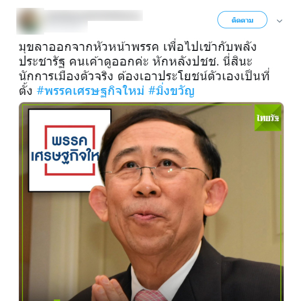Click the tweet line beginning ประชารัฐ คนเค้าดูออกค่ะ
301x301 pixels.
coord(136,62)
